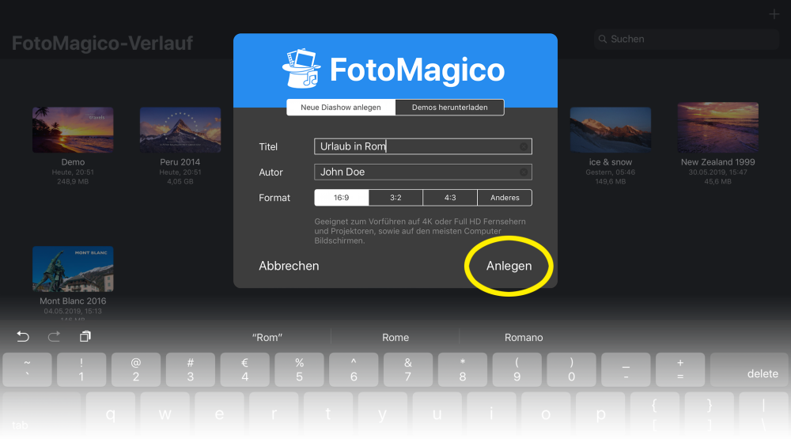Tap the plus and equals key
This screenshot has width=791, height=443.
tap(680, 370)
